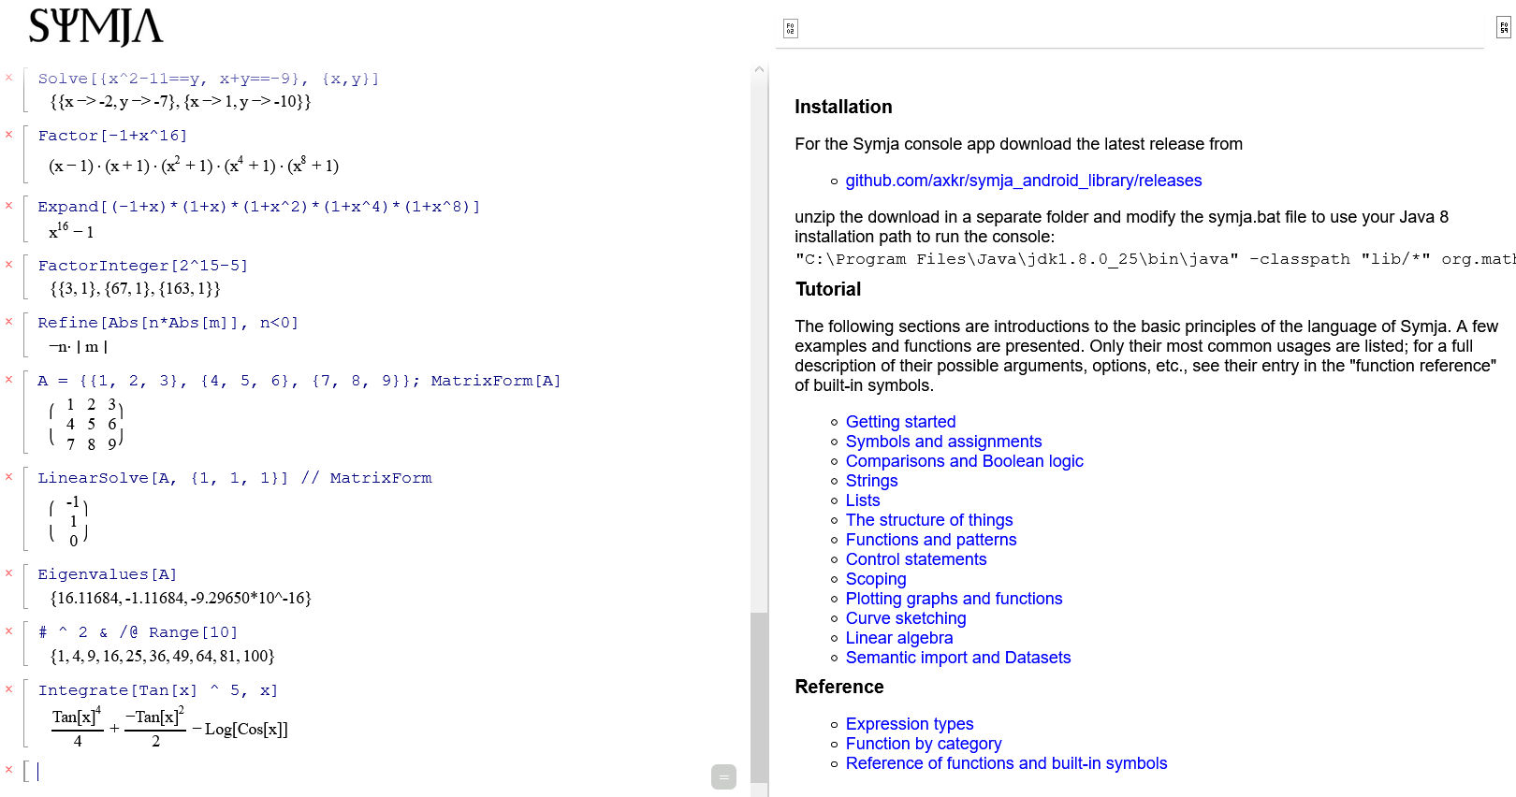1516x797 pixels.
Task: Open the github.com symja releases link
Action: coord(1023,181)
